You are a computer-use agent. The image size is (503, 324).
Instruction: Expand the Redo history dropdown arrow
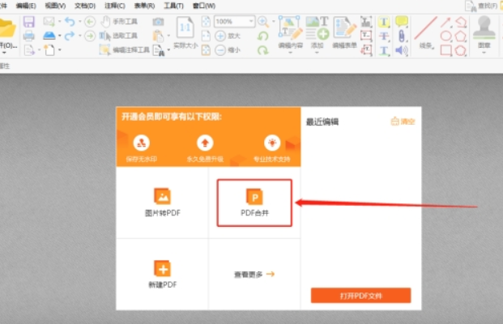[x=80, y=36]
